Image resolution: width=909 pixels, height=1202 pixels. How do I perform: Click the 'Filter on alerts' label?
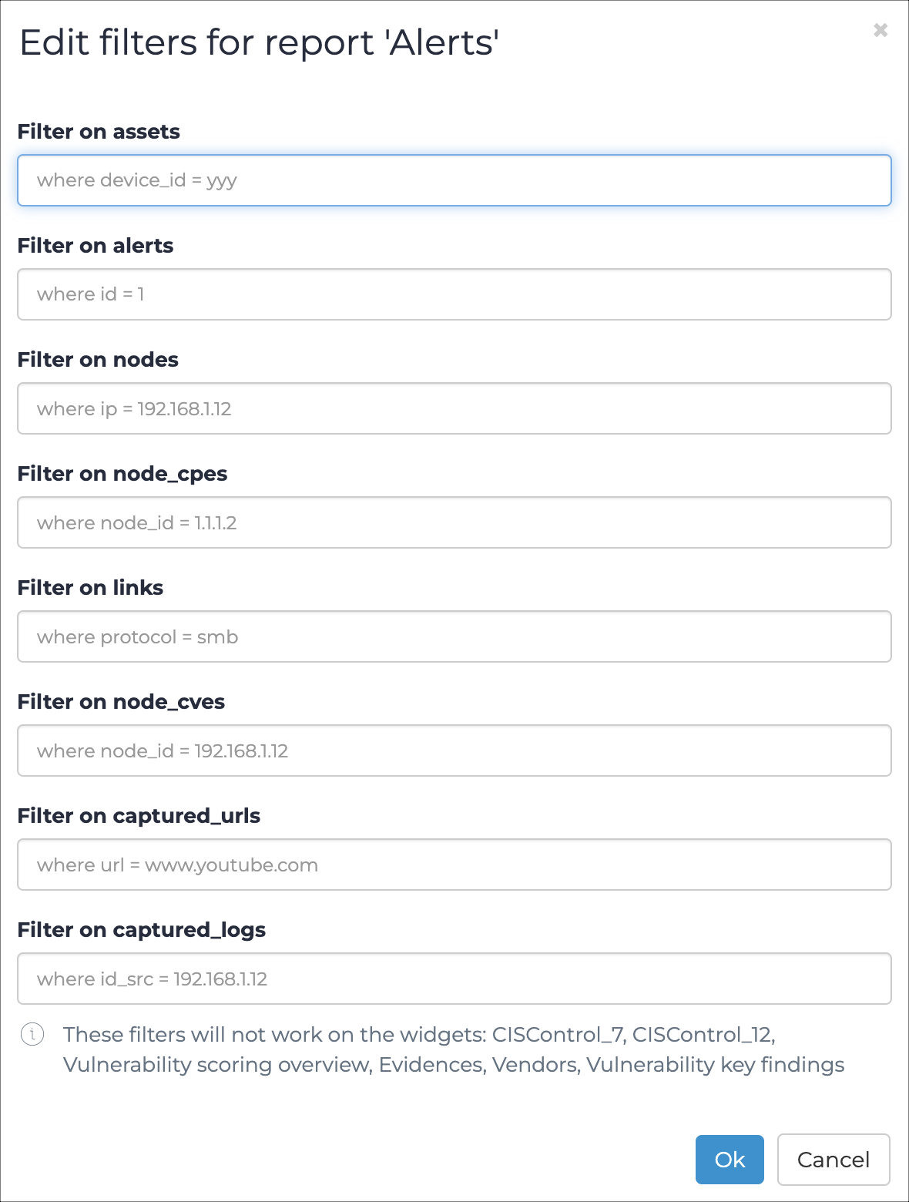96,246
